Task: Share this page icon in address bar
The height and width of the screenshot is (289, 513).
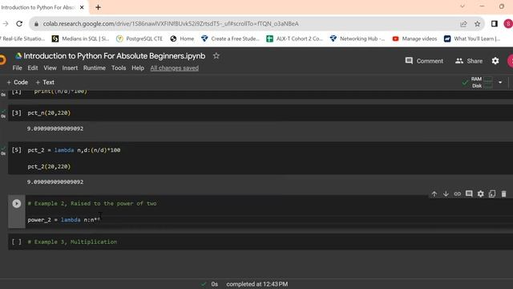Action: [x=463, y=24]
